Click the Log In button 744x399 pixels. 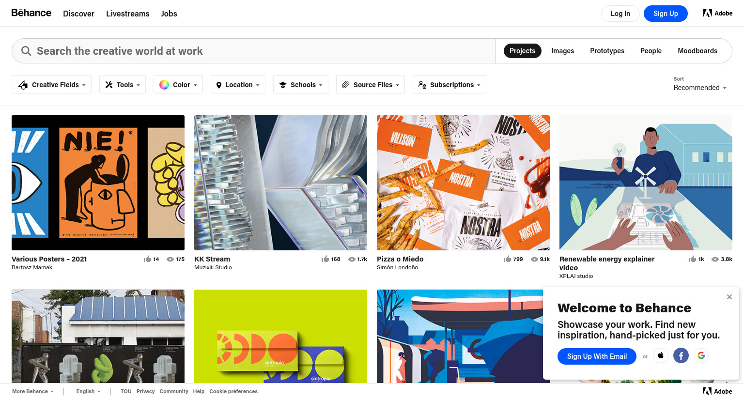point(620,14)
